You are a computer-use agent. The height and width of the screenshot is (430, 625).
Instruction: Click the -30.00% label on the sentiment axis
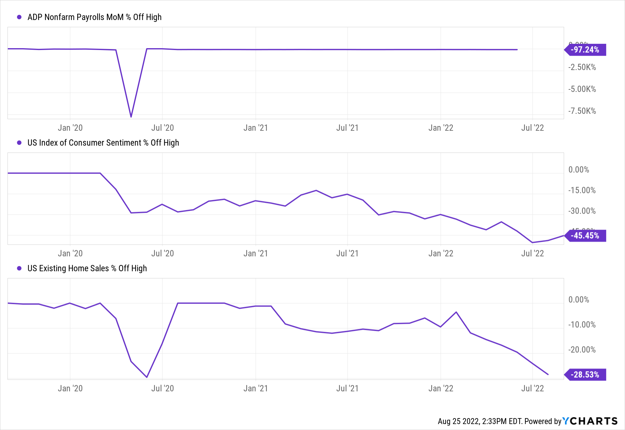(582, 211)
